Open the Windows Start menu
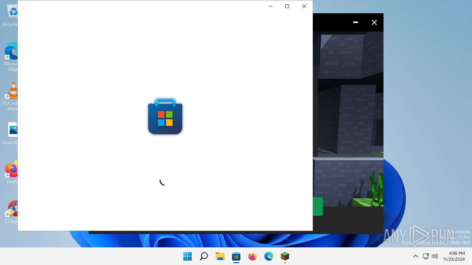 point(187,256)
